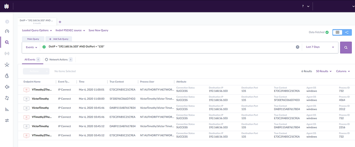This screenshot has width=355, height=147.
Task: Click endpoint icon for 11:00:01 VTimothy2The row
Action: tap(26, 90)
